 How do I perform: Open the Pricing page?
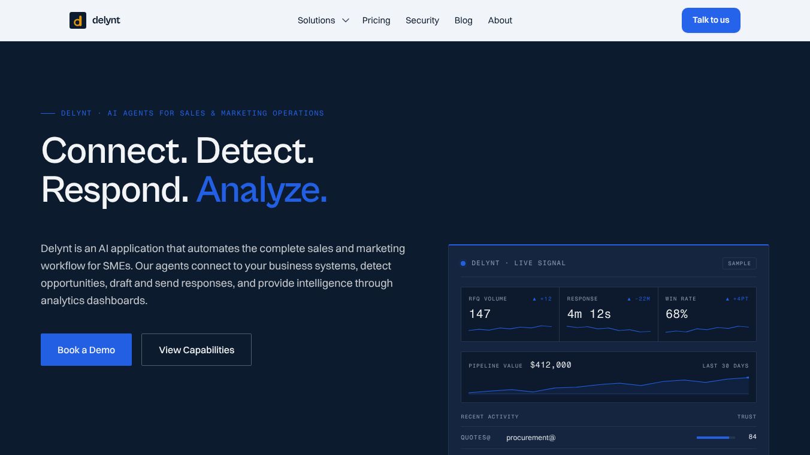376,20
